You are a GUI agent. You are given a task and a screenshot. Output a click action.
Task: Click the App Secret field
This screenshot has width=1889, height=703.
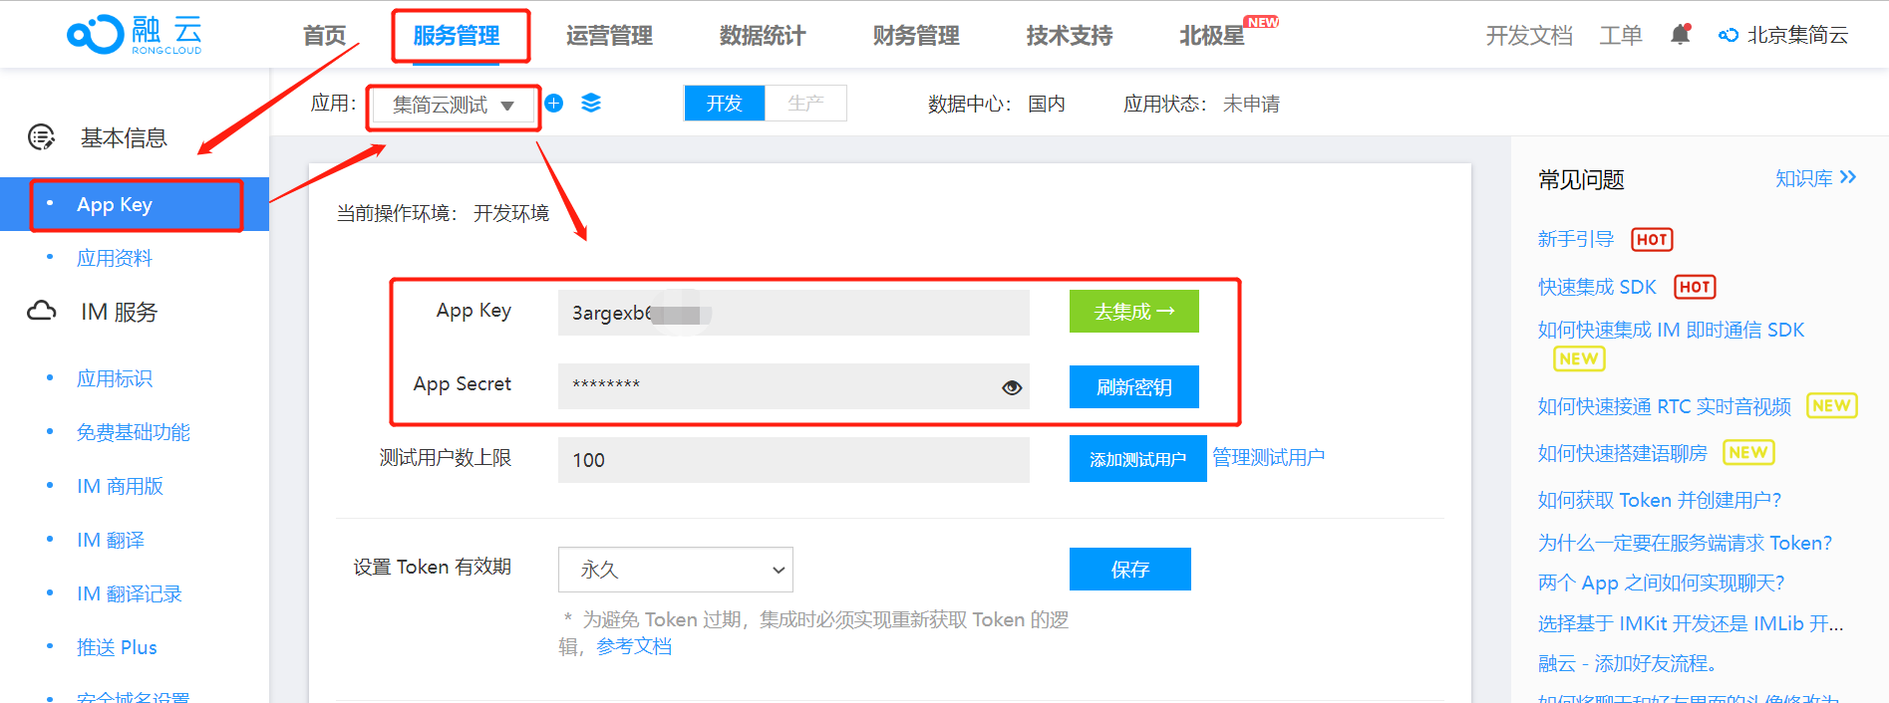[793, 386]
